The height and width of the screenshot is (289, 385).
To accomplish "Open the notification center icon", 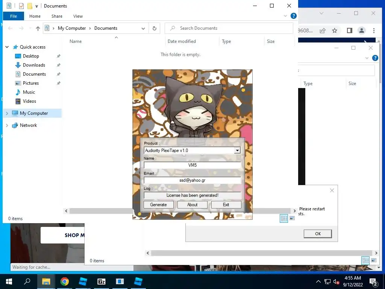I will click(x=373, y=282).
